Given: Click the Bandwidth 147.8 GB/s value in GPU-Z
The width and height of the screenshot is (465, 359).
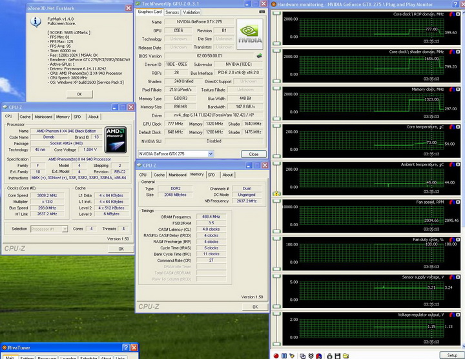Looking at the screenshot, I should pos(245,106).
